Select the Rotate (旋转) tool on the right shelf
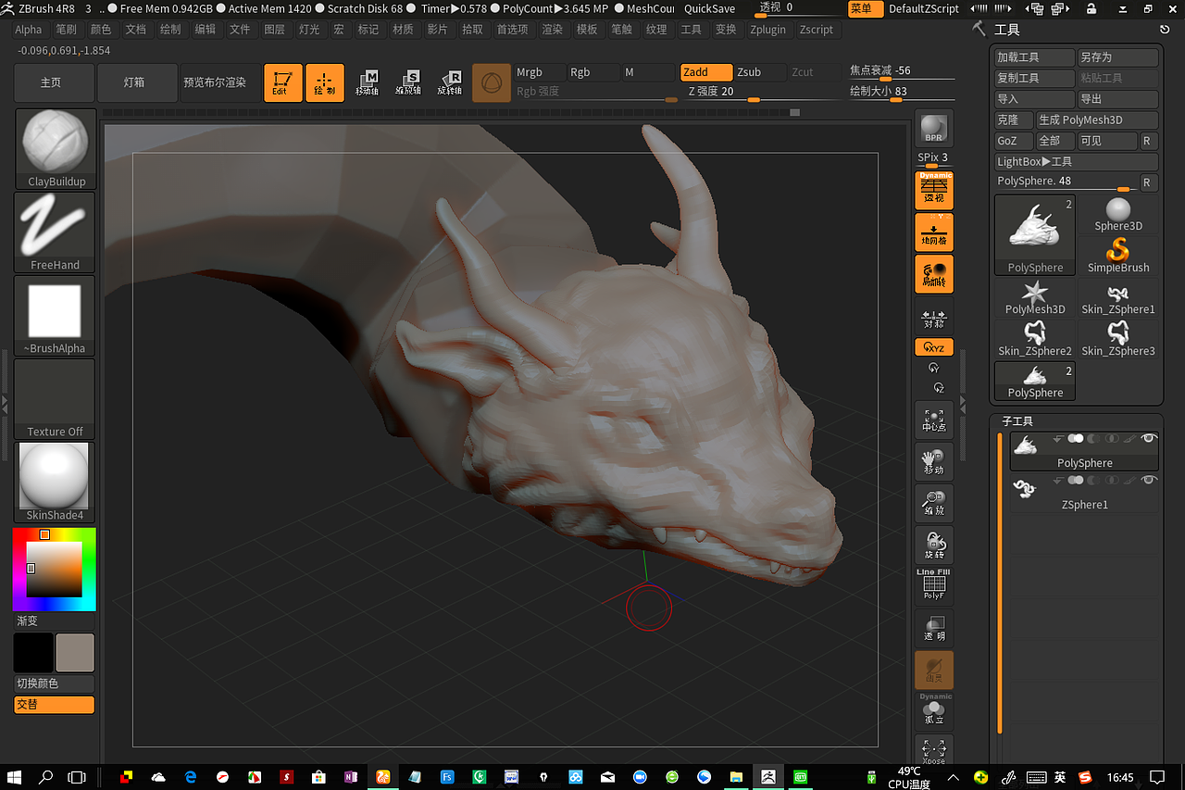Viewport: 1185px width, 790px height. click(933, 545)
